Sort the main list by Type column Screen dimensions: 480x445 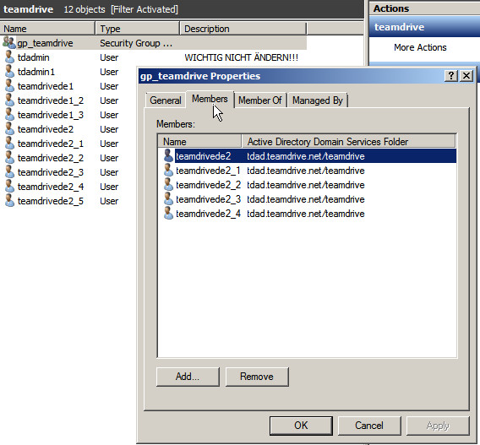137,29
